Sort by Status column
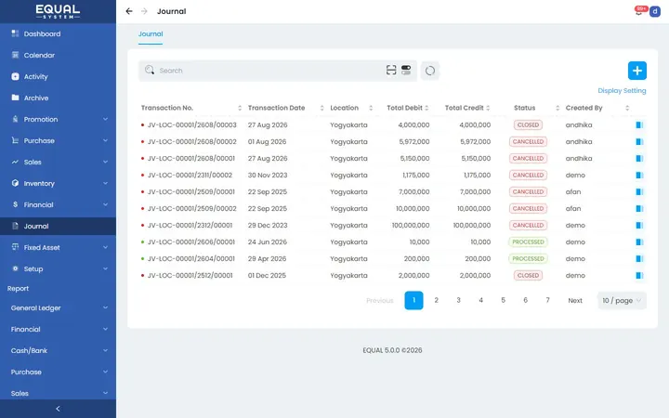669x418 pixels. pyautogui.click(x=557, y=108)
